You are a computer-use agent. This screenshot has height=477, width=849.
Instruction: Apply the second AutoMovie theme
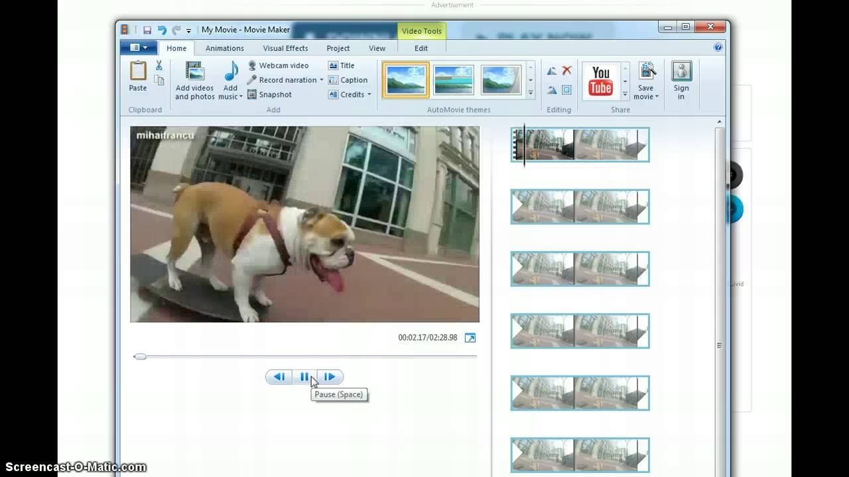(454, 80)
